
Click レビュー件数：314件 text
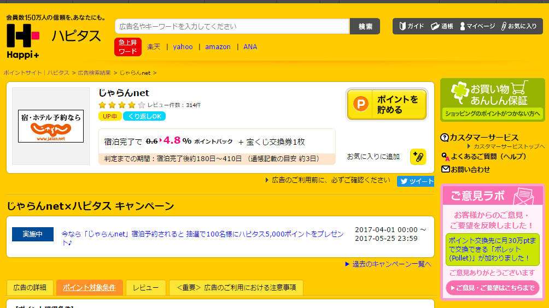click(174, 105)
